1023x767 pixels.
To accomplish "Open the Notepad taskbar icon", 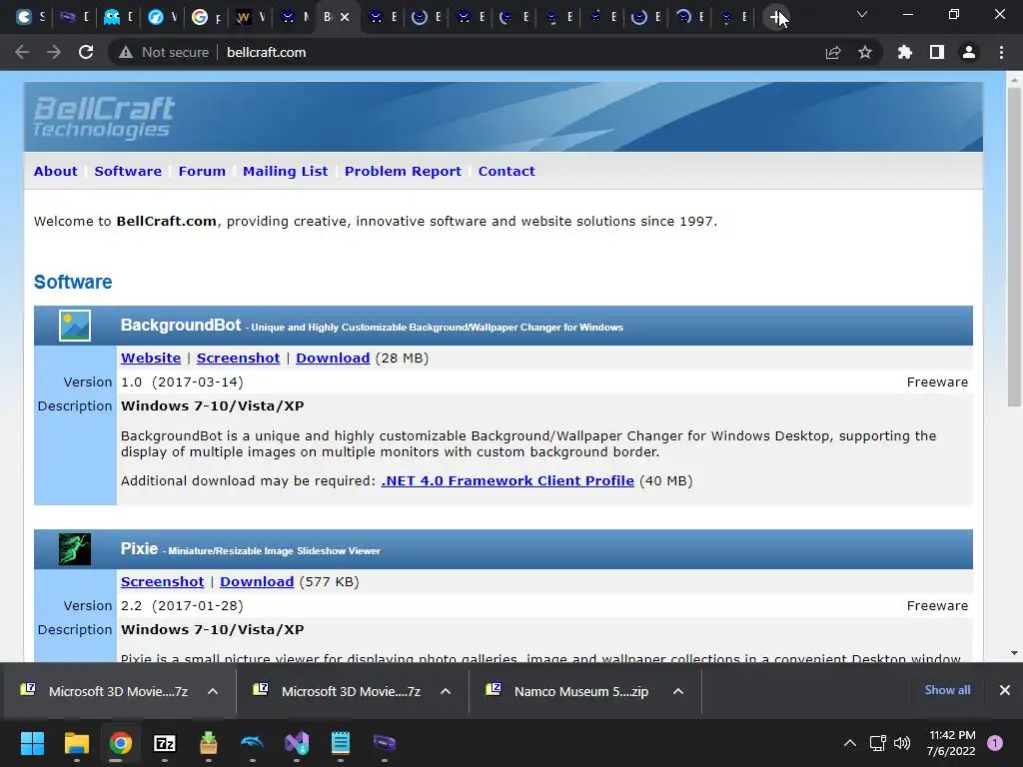I will coord(341,743).
